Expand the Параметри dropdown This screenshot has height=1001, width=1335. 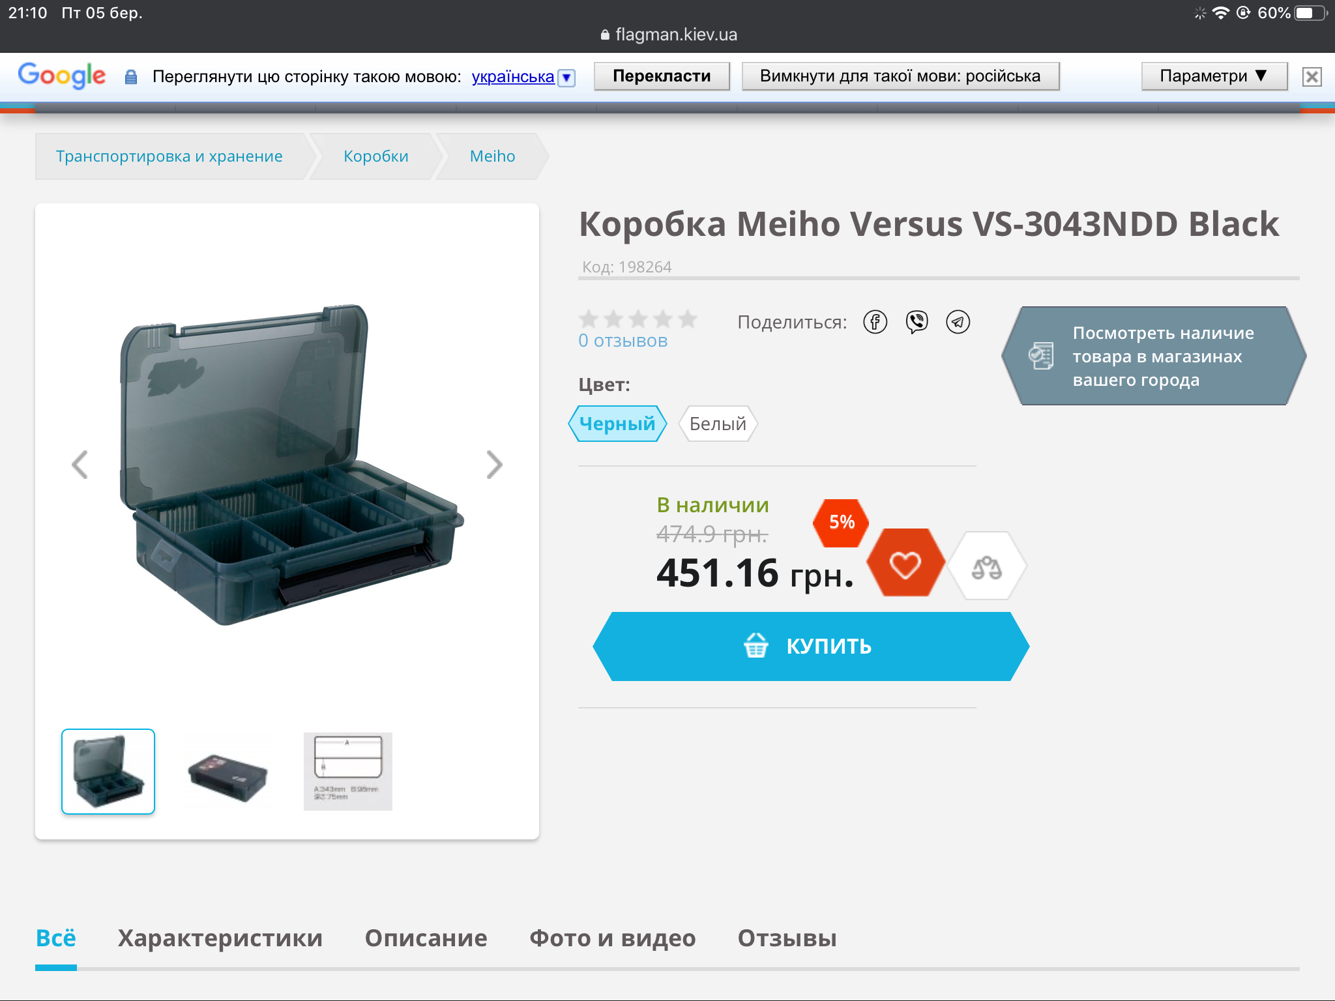tap(1214, 76)
